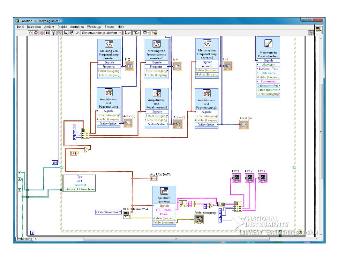Click the greyed Step Out icon

(x=77, y=33)
